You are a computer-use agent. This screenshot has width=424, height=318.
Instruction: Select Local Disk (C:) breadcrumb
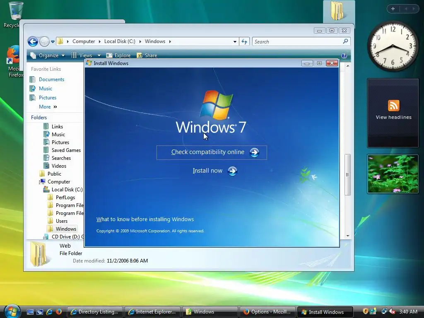click(120, 41)
